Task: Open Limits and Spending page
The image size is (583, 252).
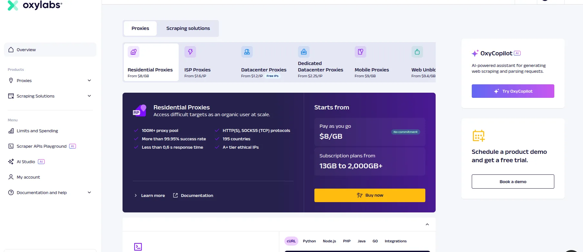Action: [x=37, y=131]
